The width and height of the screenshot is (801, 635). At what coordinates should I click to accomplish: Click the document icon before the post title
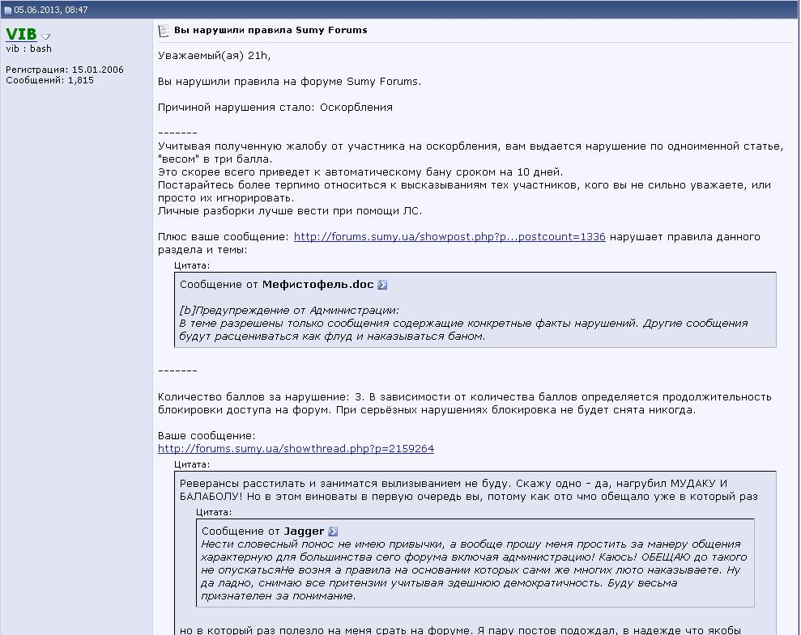pyautogui.click(x=164, y=31)
